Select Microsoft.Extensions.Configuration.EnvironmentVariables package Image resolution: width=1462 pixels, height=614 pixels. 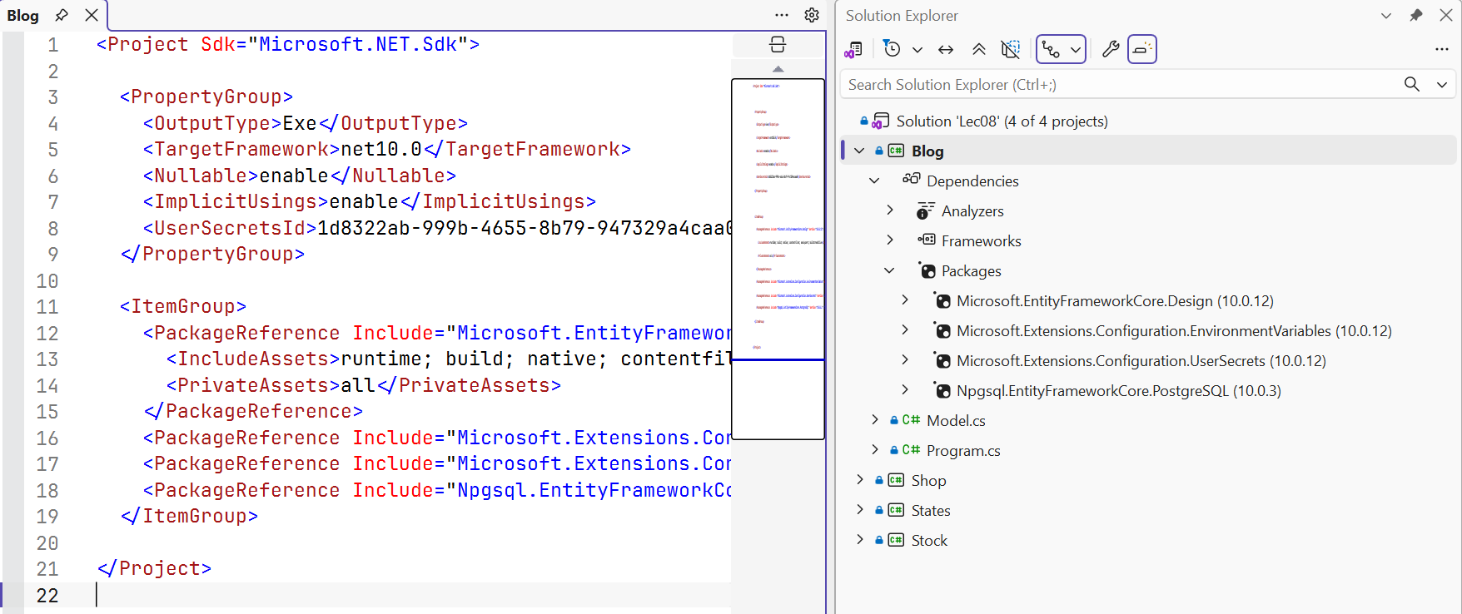click(x=1174, y=331)
